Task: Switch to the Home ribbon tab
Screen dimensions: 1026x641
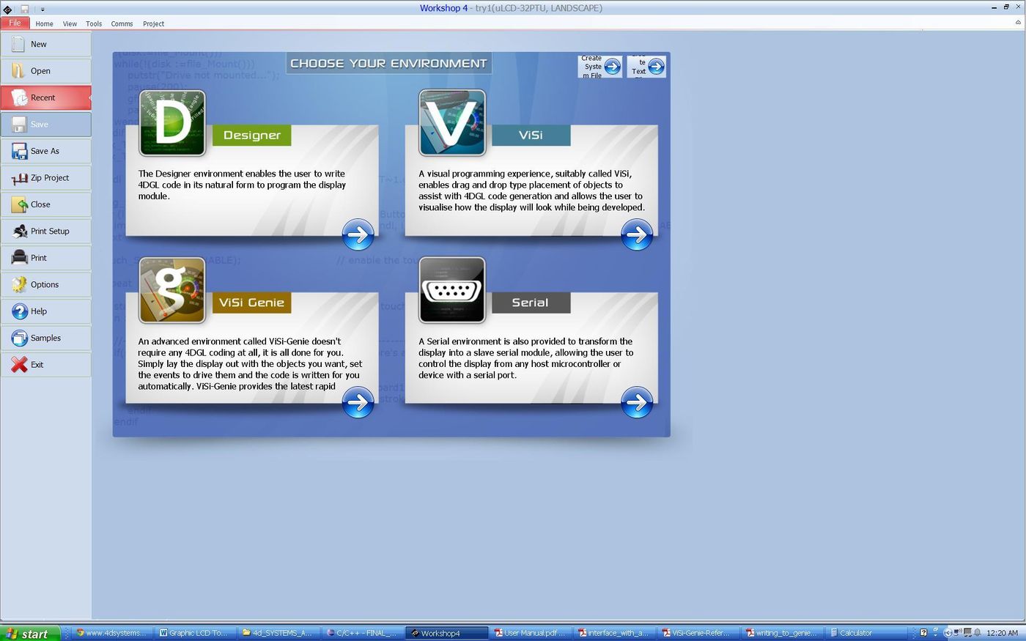Action: 44,23
